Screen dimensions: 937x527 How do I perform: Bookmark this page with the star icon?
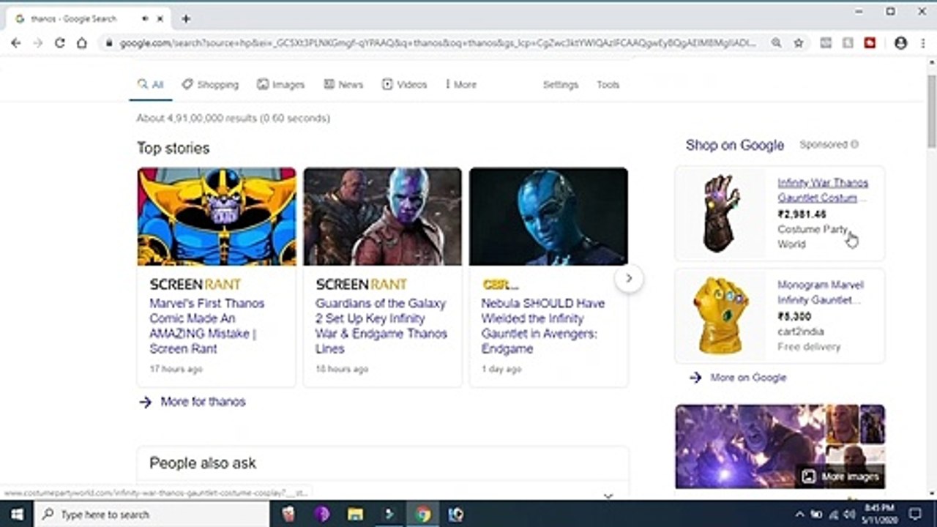(x=799, y=43)
